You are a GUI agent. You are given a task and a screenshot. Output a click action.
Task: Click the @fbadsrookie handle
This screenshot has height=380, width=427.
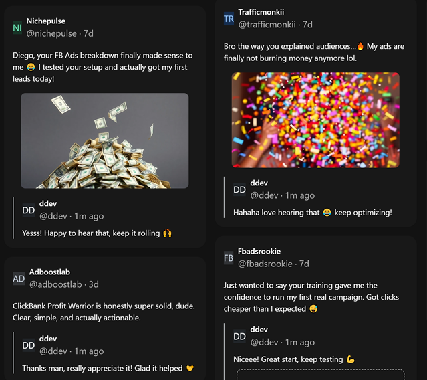click(265, 264)
